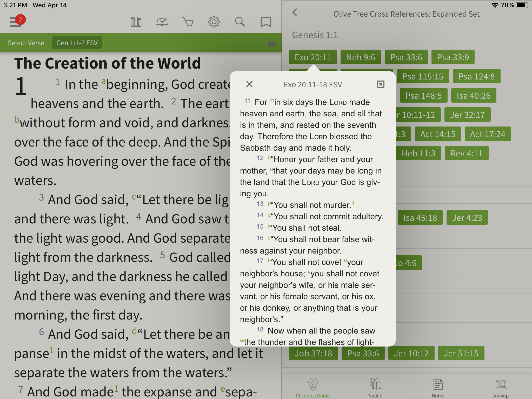This screenshot has width=532, height=399.
Task: Select the Isa 40:26 reference
Action: pyautogui.click(x=474, y=96)
